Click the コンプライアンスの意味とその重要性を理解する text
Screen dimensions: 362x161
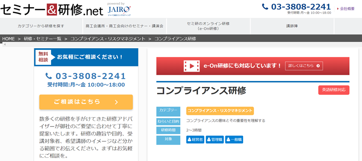pos(226,121)
